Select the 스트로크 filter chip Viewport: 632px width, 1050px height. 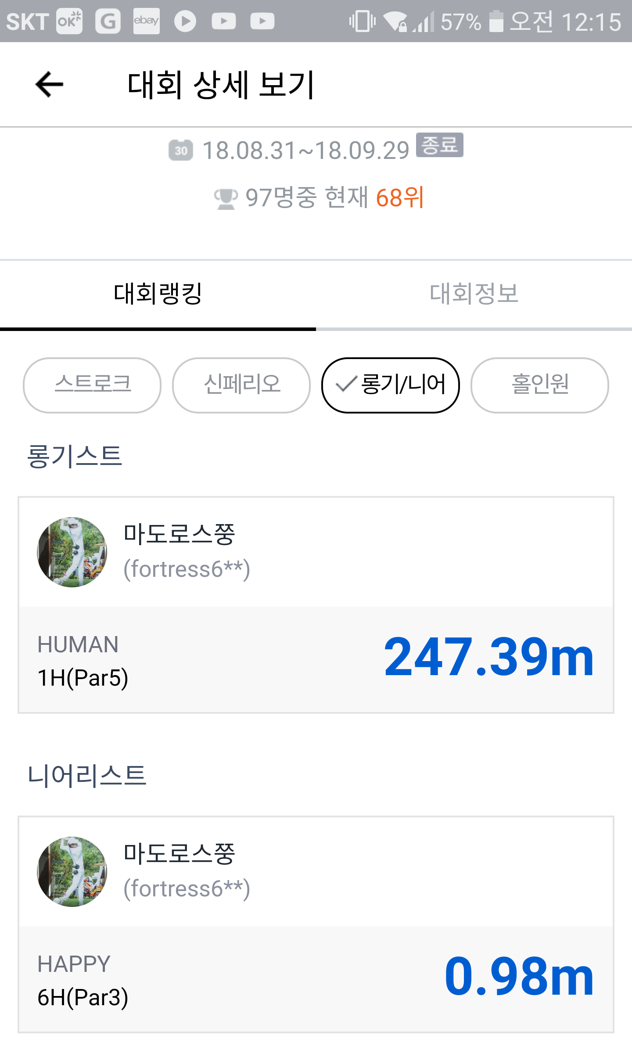(x=92, y=385)
